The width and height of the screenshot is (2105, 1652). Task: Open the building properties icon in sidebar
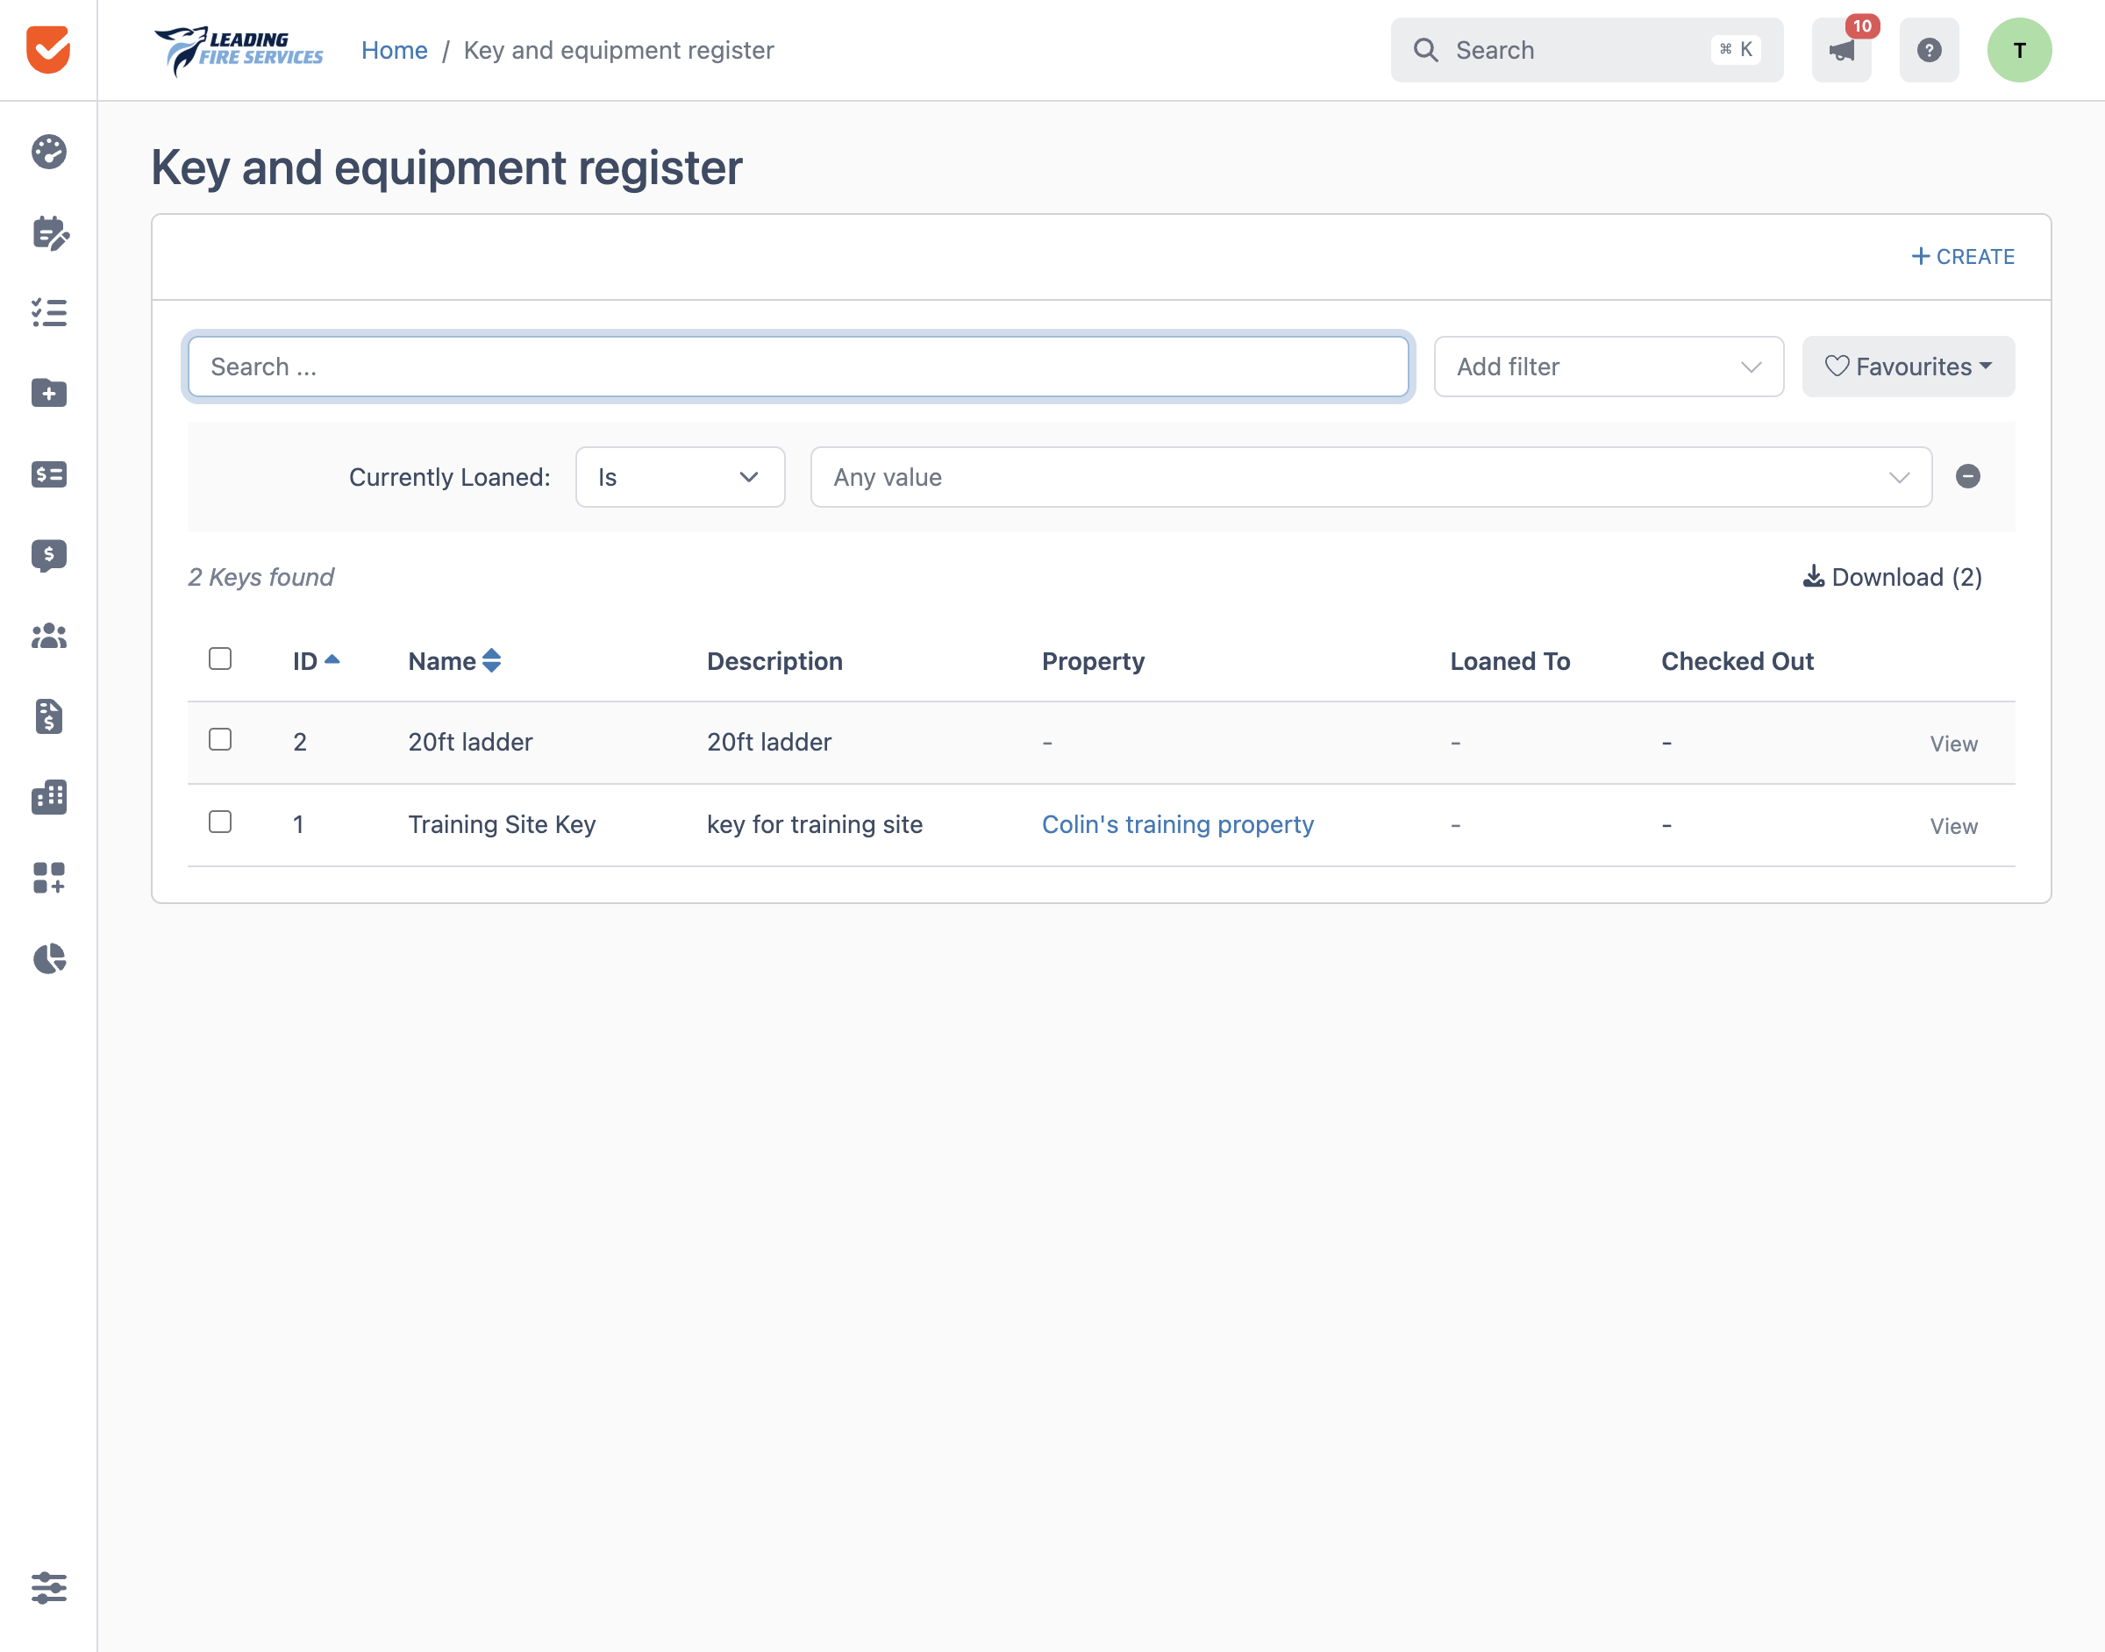(48, 797)
